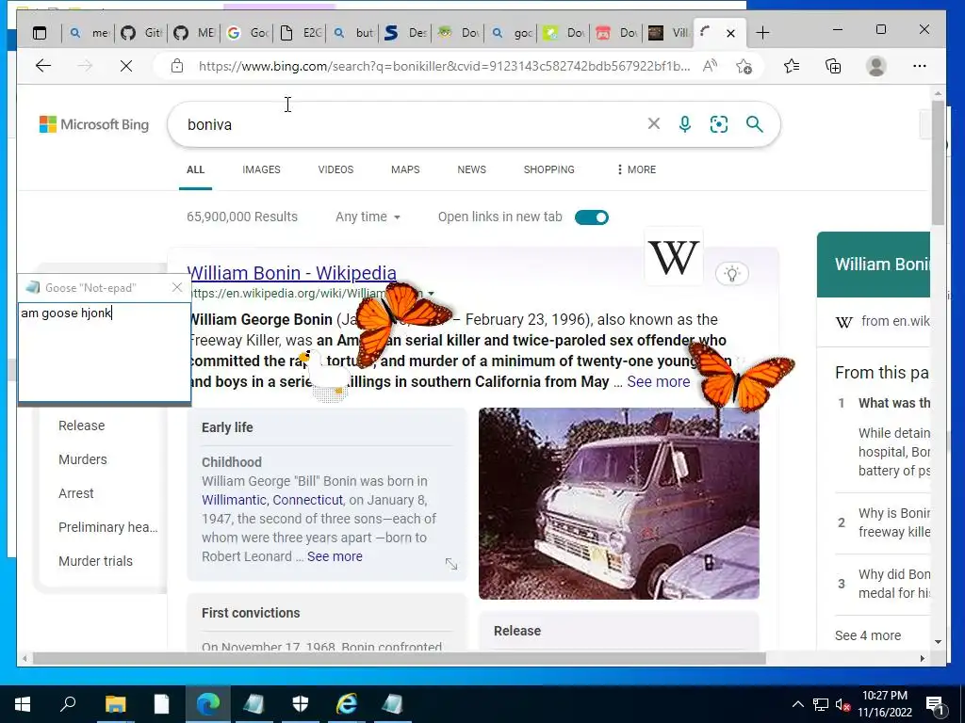Open Internet Explorer from taskbar

coord(347,704)
